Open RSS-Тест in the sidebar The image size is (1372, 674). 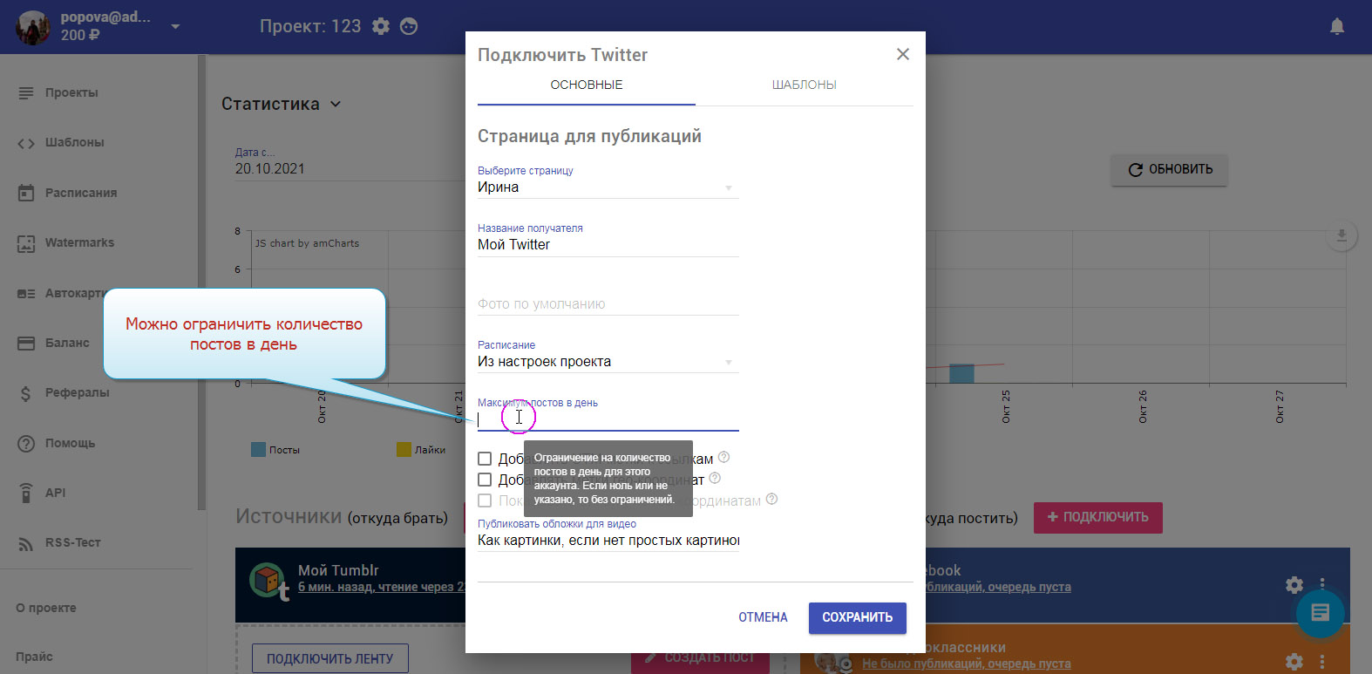(72, 542)
